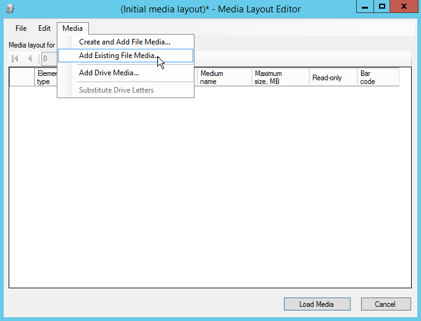This screenshot has height=321, width=421.
Task: Choose Create and Add File Media
Action: coord(125,42)
